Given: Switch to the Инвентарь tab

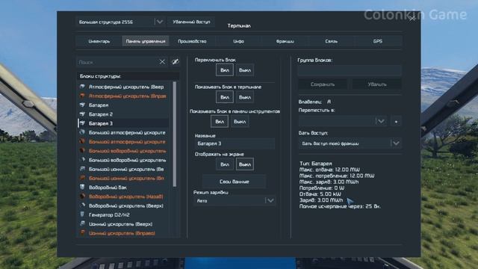Looking at the screenshot, I should [x=99, y=41].
